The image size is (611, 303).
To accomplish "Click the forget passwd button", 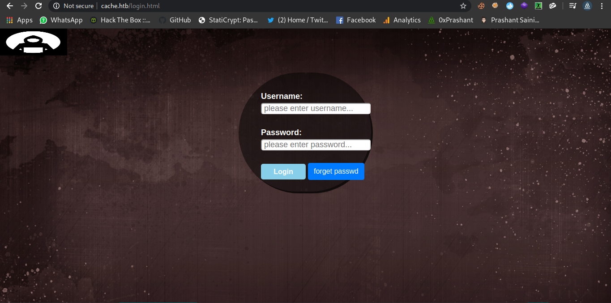I will [x=336, y=171].
